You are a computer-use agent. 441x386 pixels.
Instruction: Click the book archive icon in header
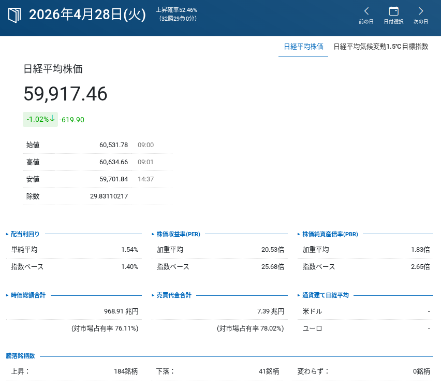tap(16, 15)
